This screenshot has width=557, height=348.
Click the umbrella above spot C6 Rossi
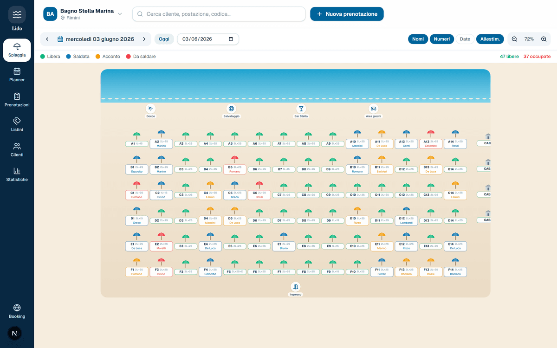point(259,186)
